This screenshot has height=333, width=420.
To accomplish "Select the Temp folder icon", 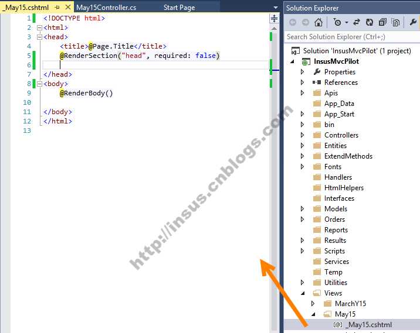I will click(x=317, y=272).
